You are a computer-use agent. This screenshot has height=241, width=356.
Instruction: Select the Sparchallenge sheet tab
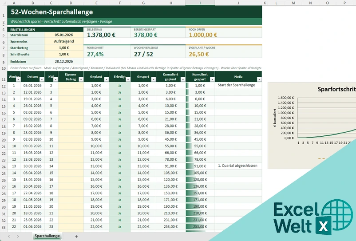(x=47, y=236)
